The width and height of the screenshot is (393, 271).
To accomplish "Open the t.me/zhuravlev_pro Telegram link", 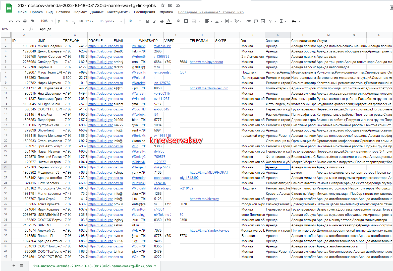I will tap(209, 88).
